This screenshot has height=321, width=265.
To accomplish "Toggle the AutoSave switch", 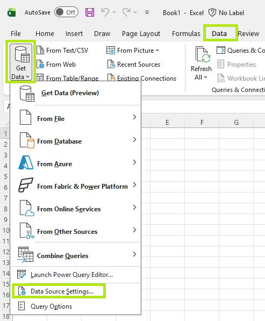I will (x=66, y=12).
